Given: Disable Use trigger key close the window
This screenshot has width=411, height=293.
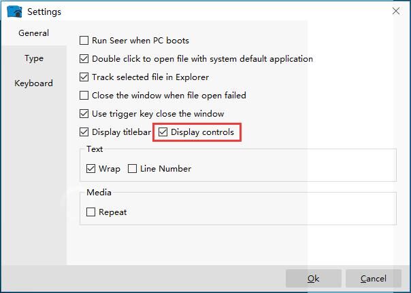Looking at the screenshot, I should click(x=84, y=114).
